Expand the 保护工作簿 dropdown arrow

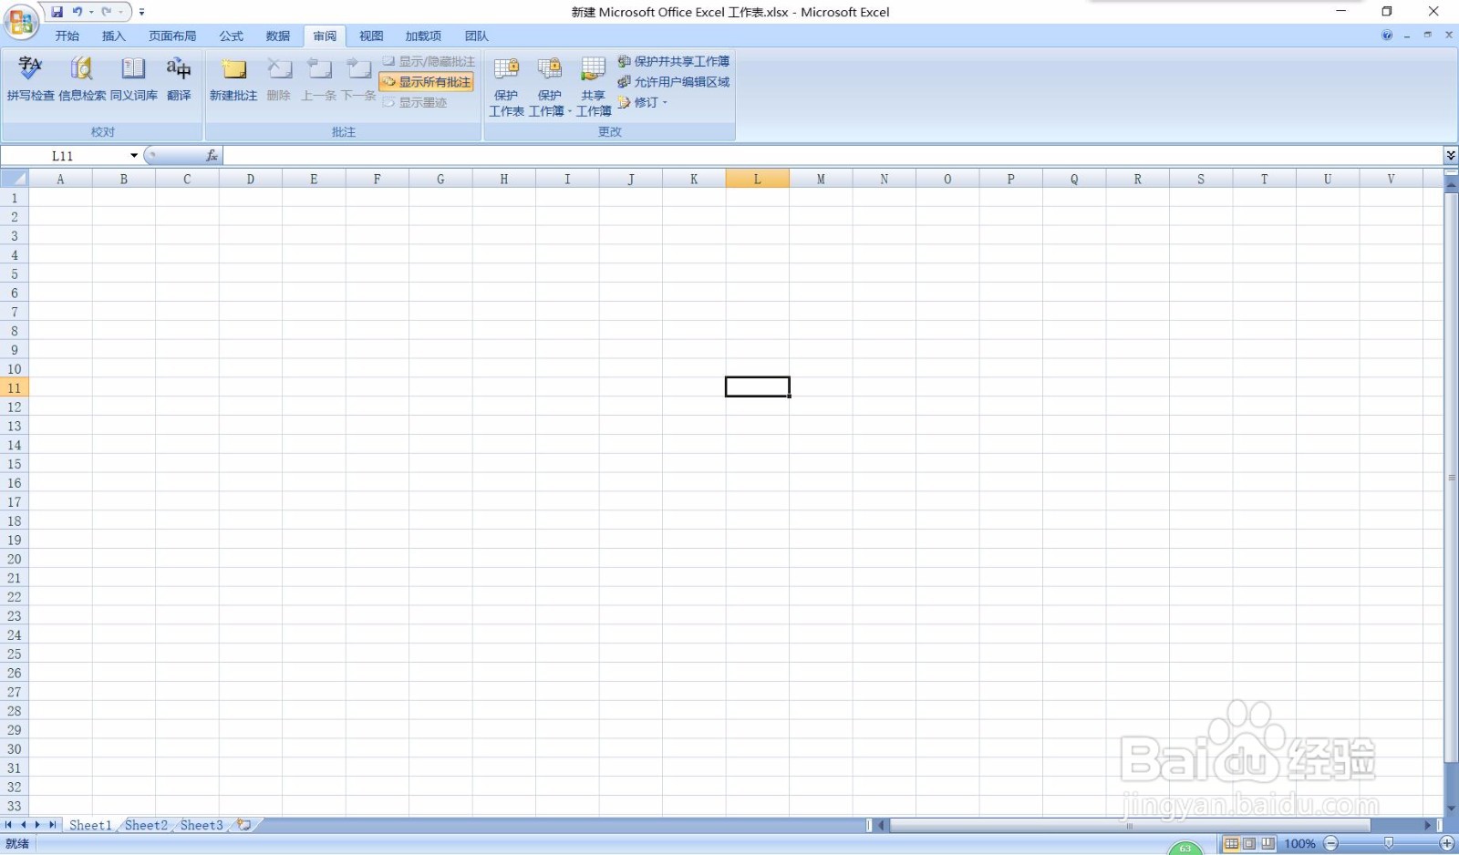[x=570, y=111]
